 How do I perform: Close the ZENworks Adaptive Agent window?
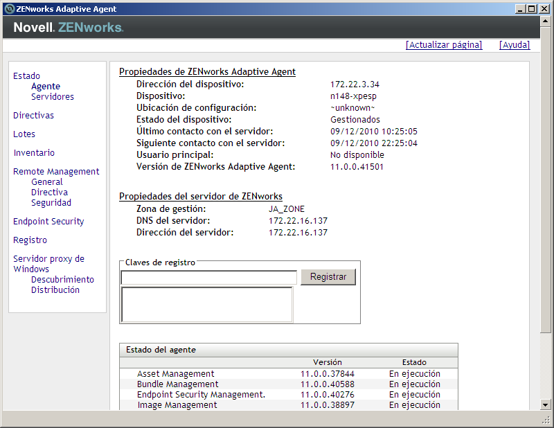[x=544, y=9]
